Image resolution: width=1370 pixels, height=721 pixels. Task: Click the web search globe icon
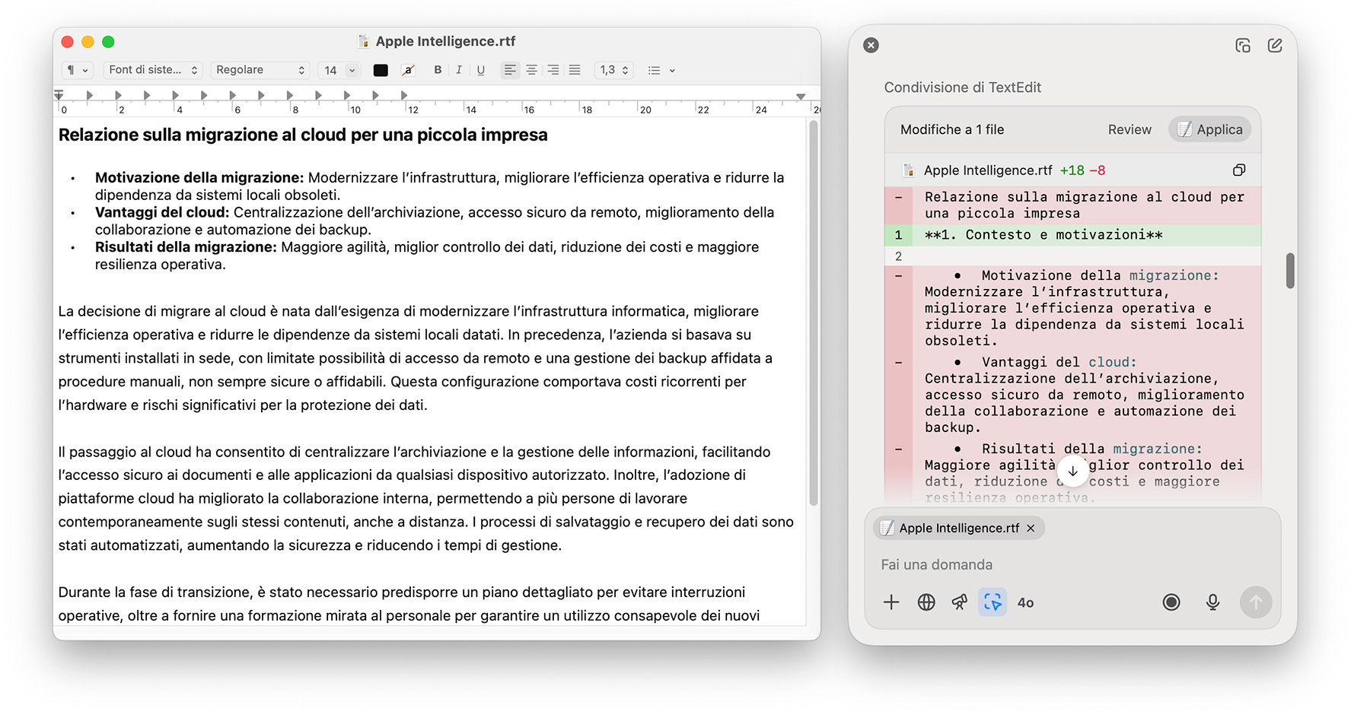tap(926, 602)
